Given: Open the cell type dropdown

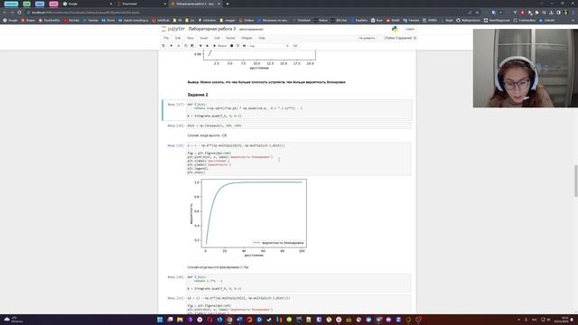Looking at the screenshot, I should point(269,46).
